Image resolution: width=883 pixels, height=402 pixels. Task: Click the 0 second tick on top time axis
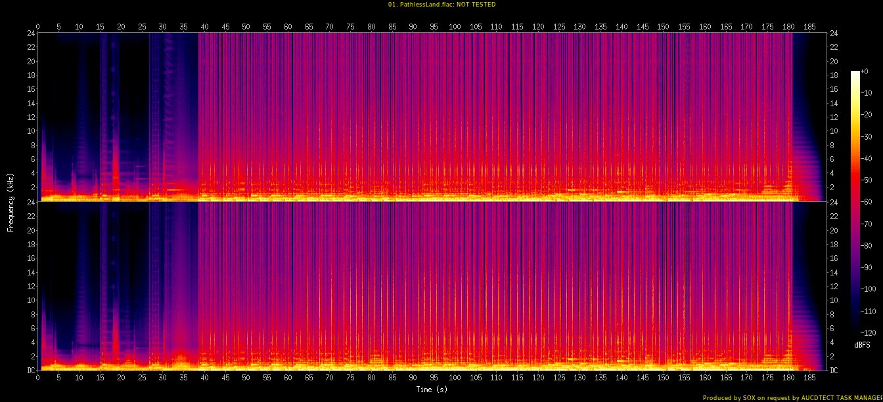pyautogui.click(x=38, y=27)
